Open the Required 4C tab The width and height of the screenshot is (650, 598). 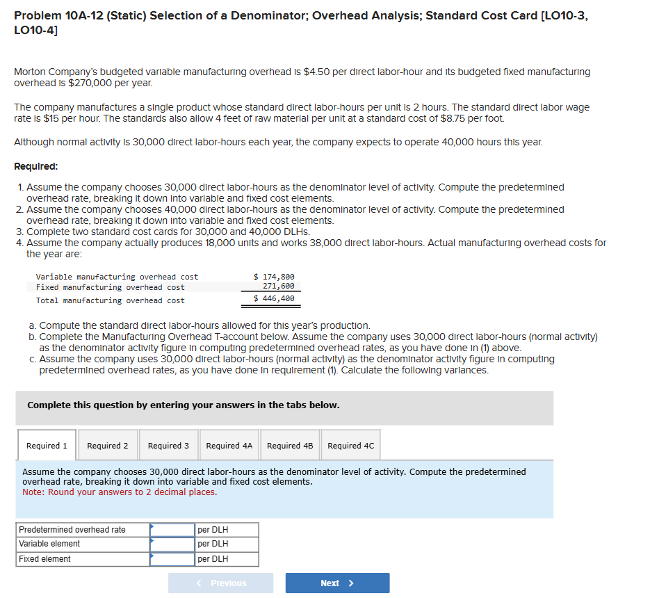coord(350,445)
